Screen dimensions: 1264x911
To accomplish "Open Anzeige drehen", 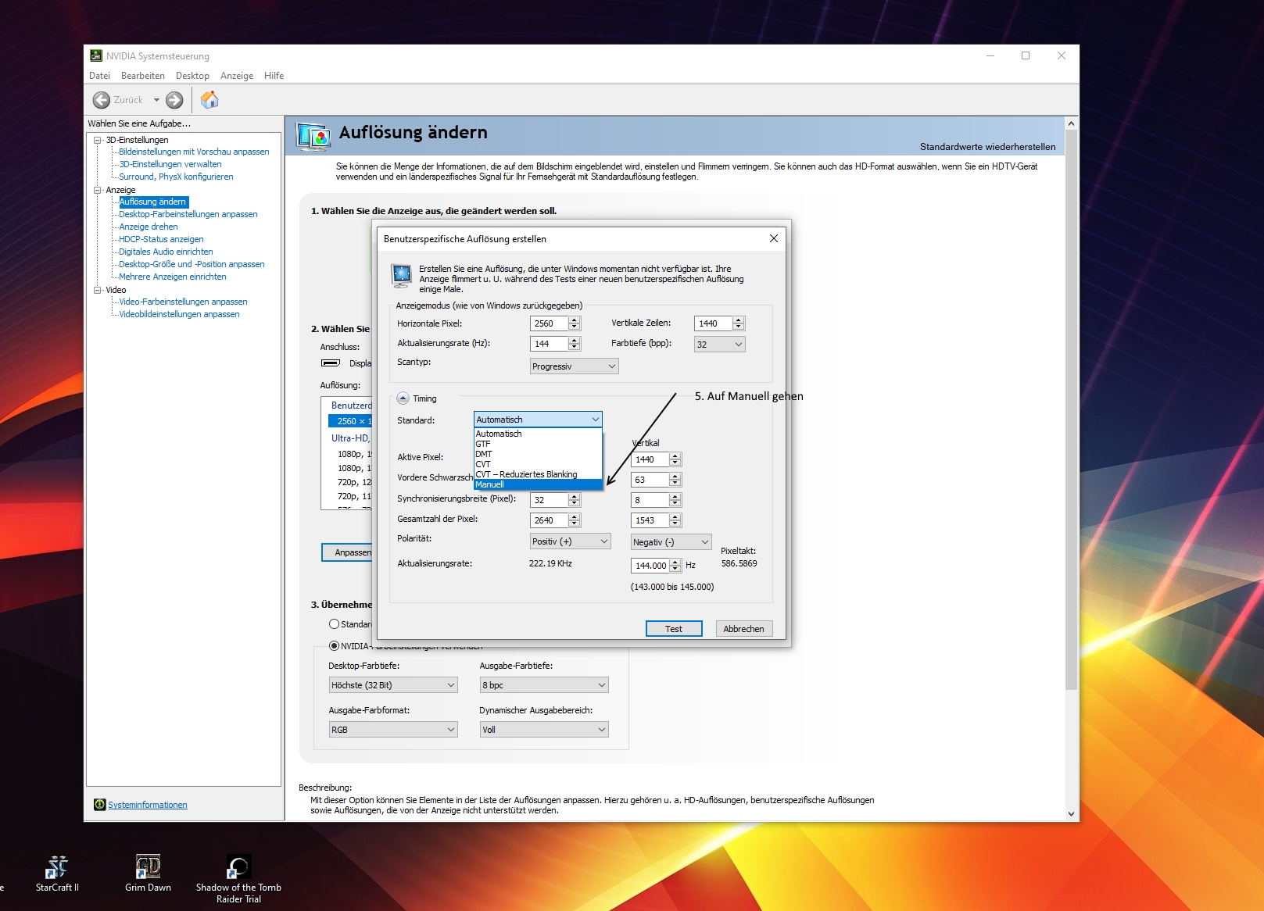I will (149, 227).
